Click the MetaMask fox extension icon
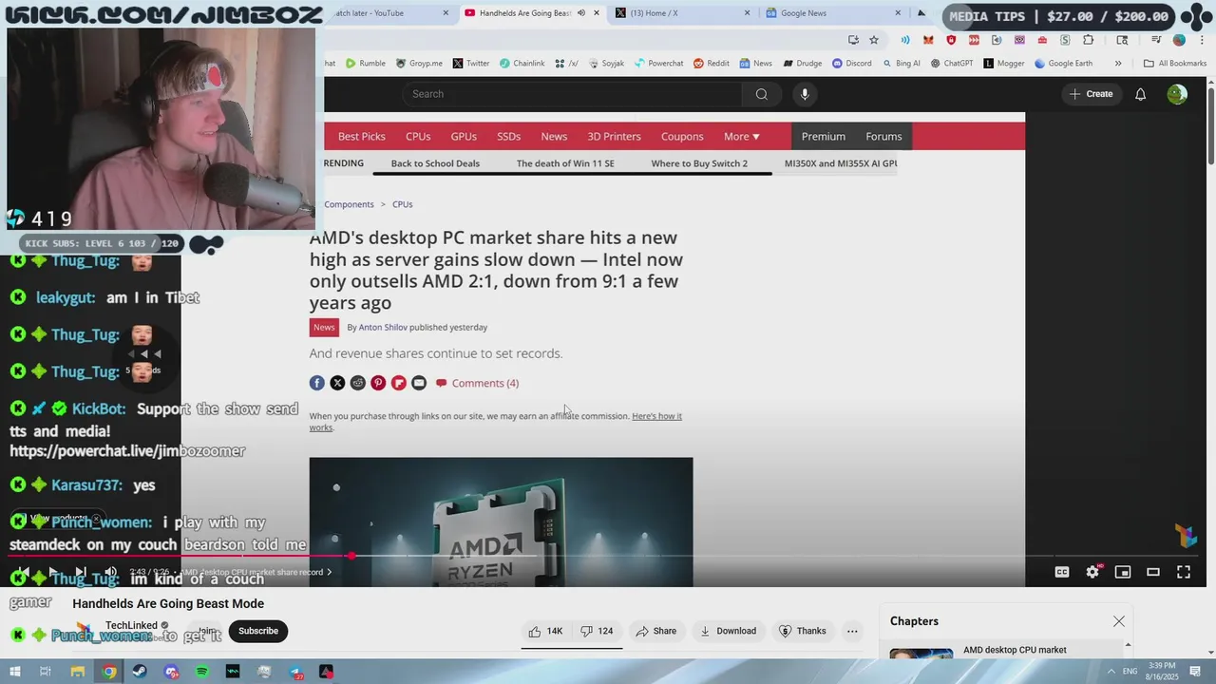This screenshot has height=684, width=1216. click(x=928, y=40)
